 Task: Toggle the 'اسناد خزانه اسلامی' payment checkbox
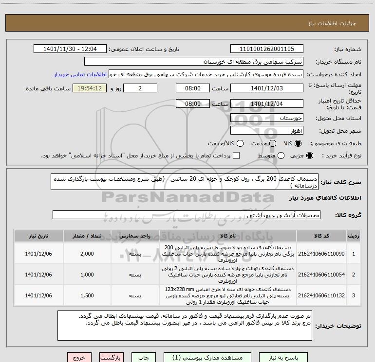coord(237,156)
